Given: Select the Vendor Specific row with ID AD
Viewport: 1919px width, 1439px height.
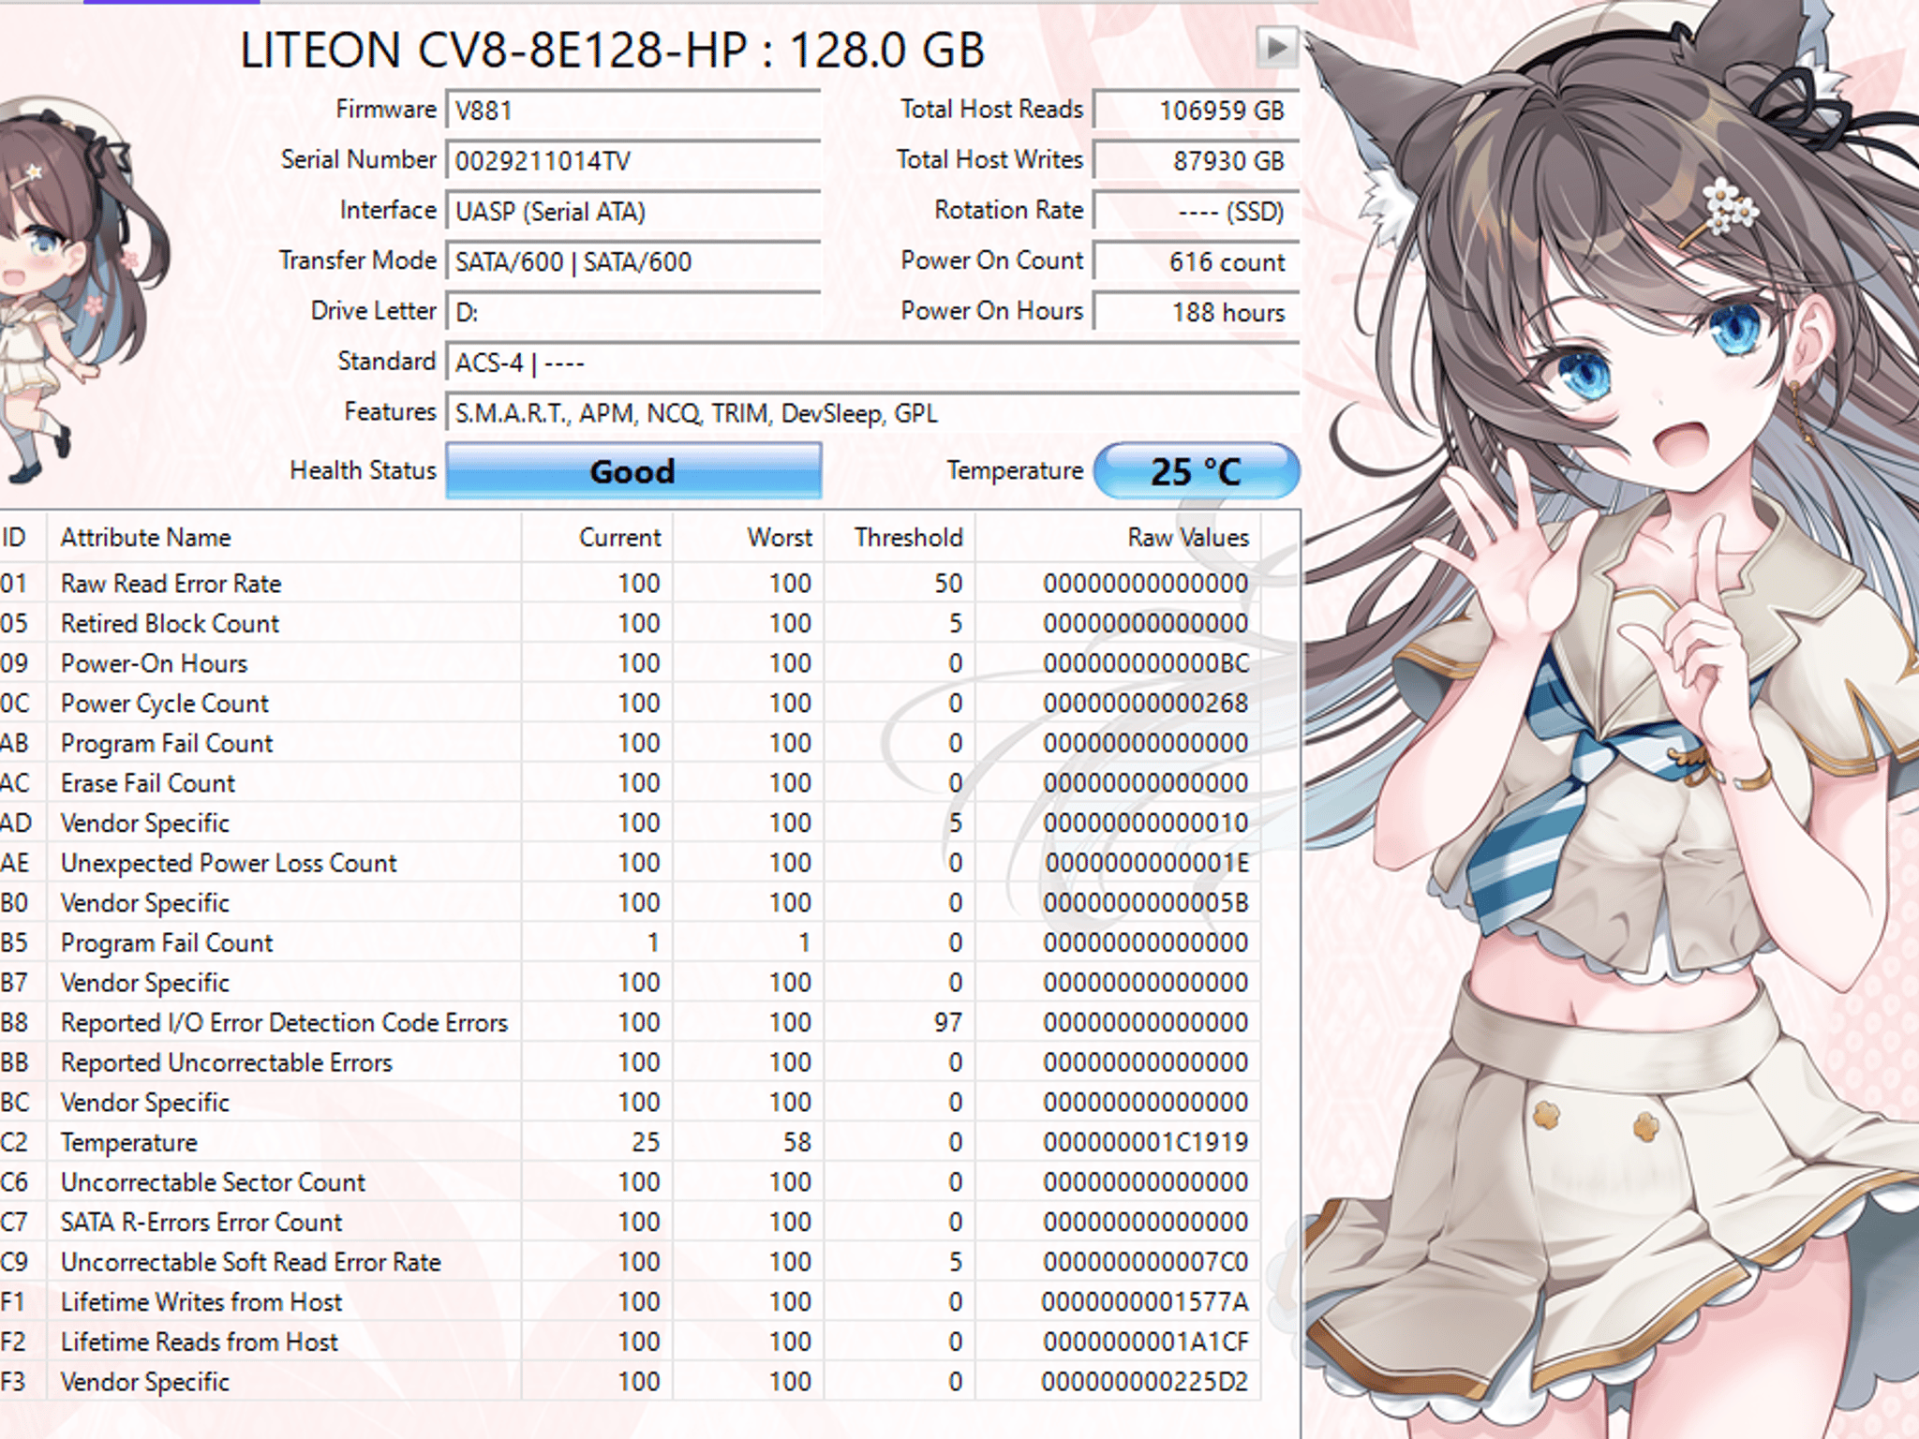Looking at the screenshot, I should [x=630, y=823].
